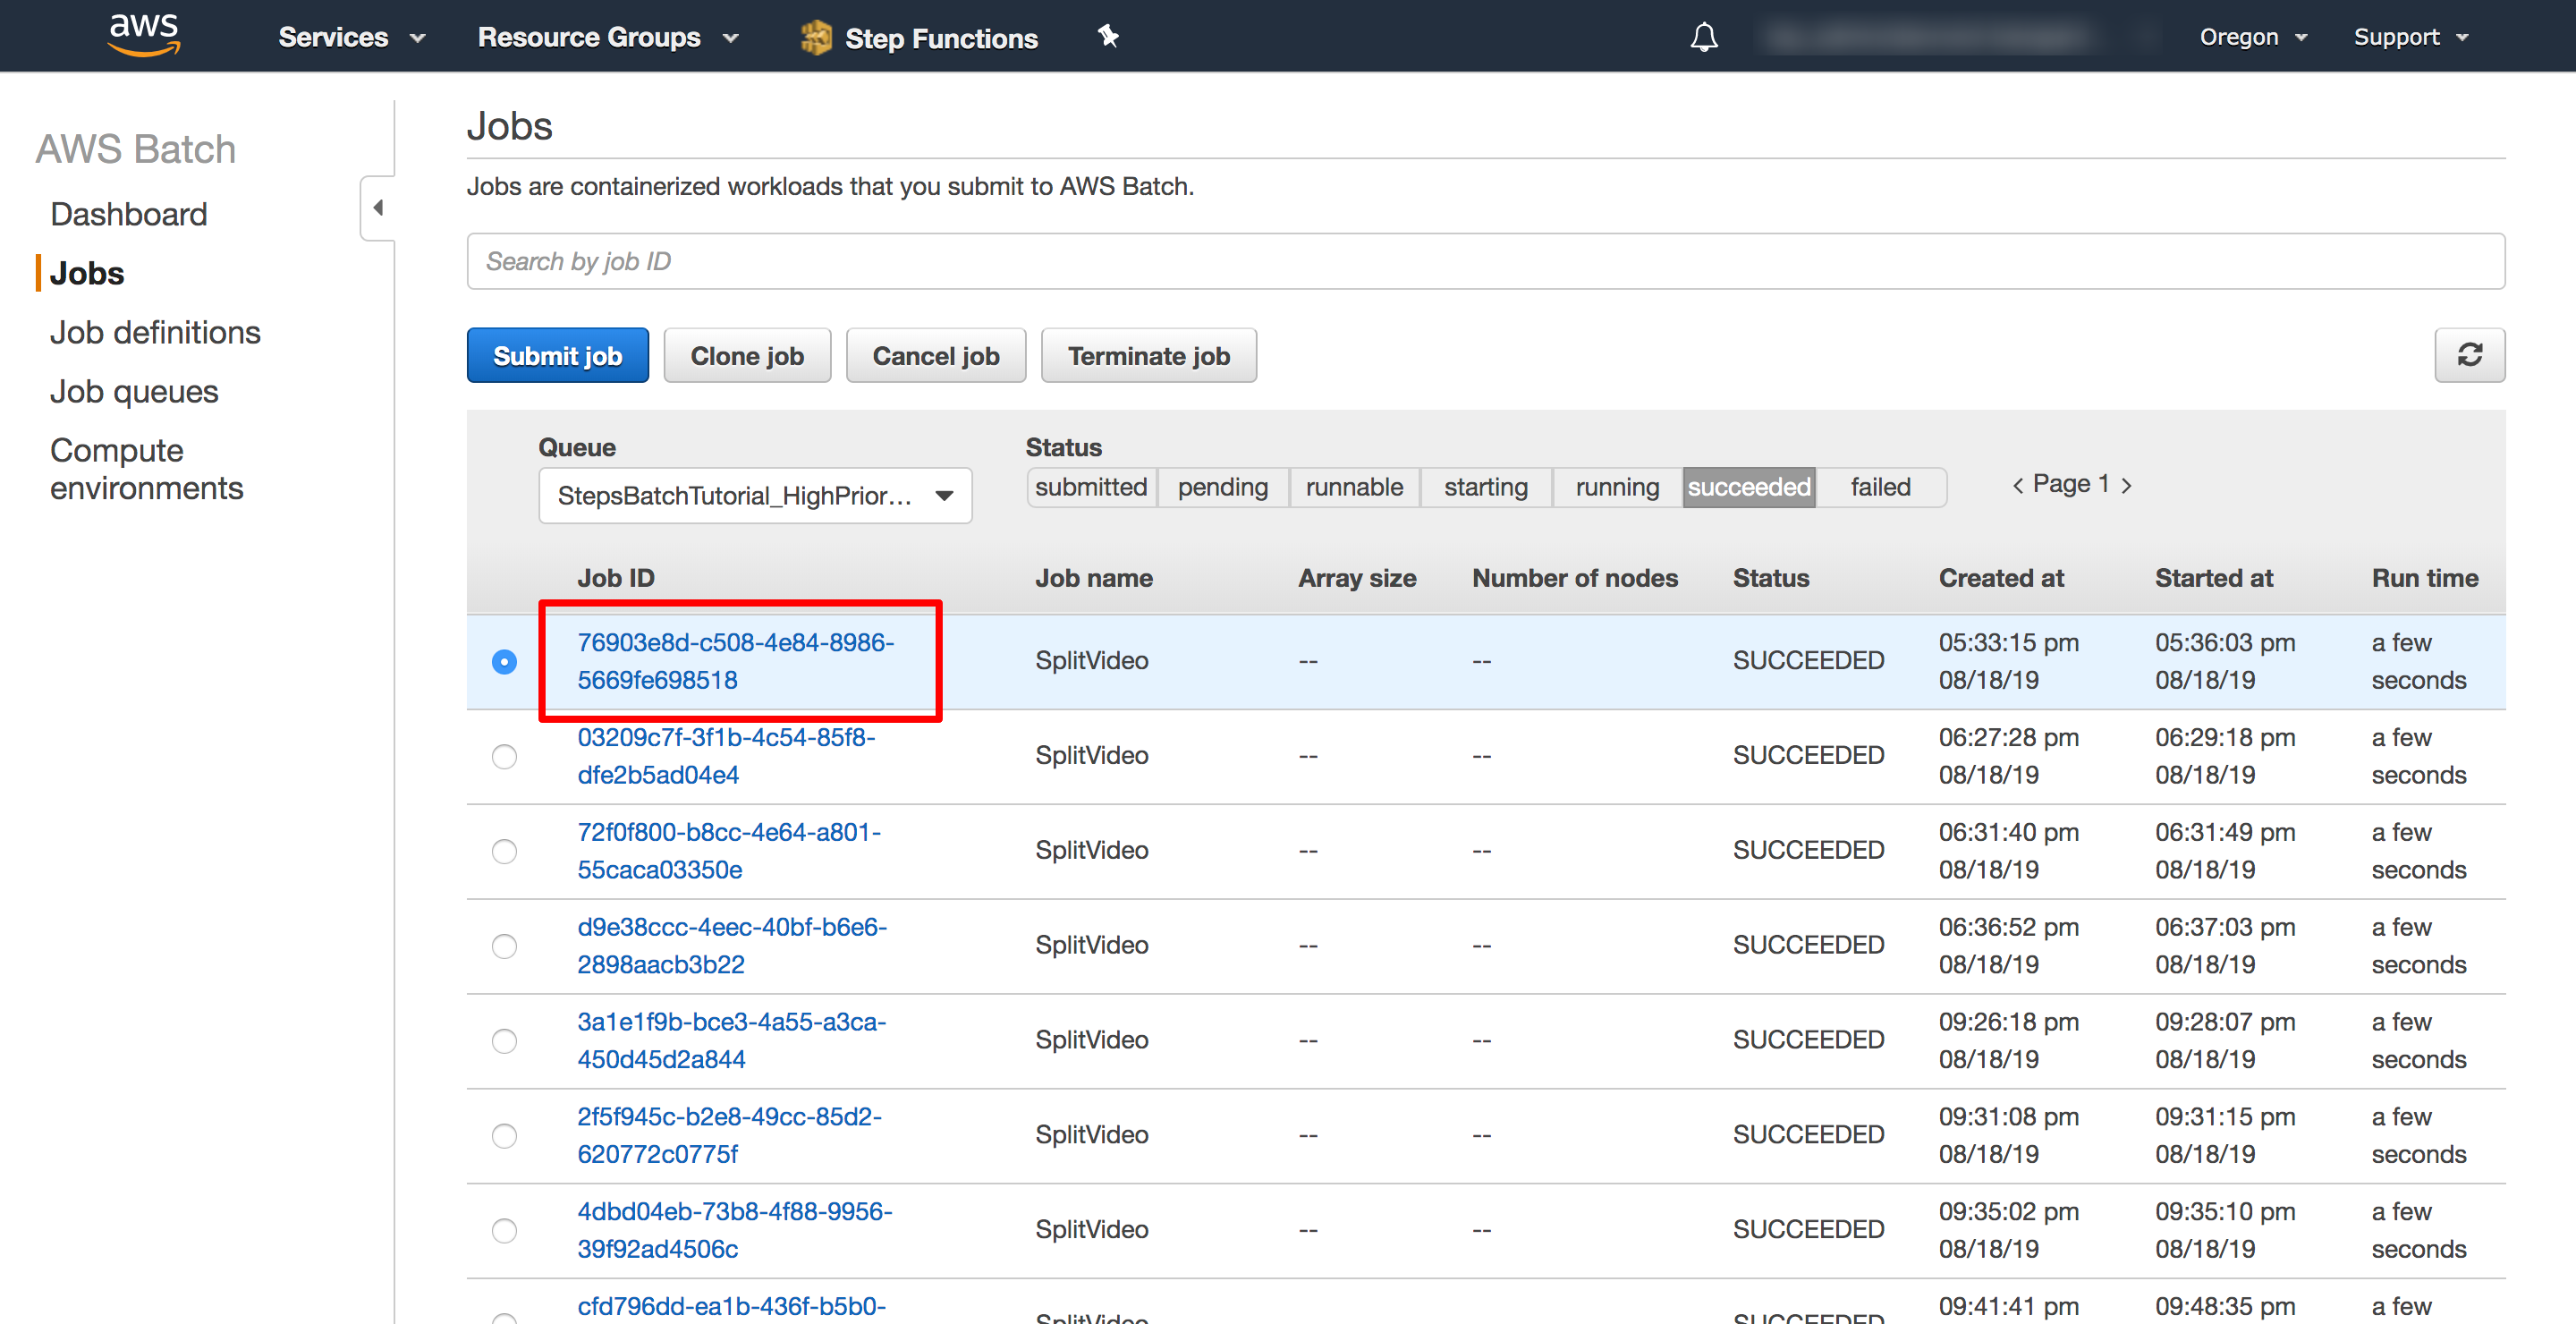This screenshot has width=2576, height=1324.
Task: Click the Submit job button
Action: [x=557, y=355]
